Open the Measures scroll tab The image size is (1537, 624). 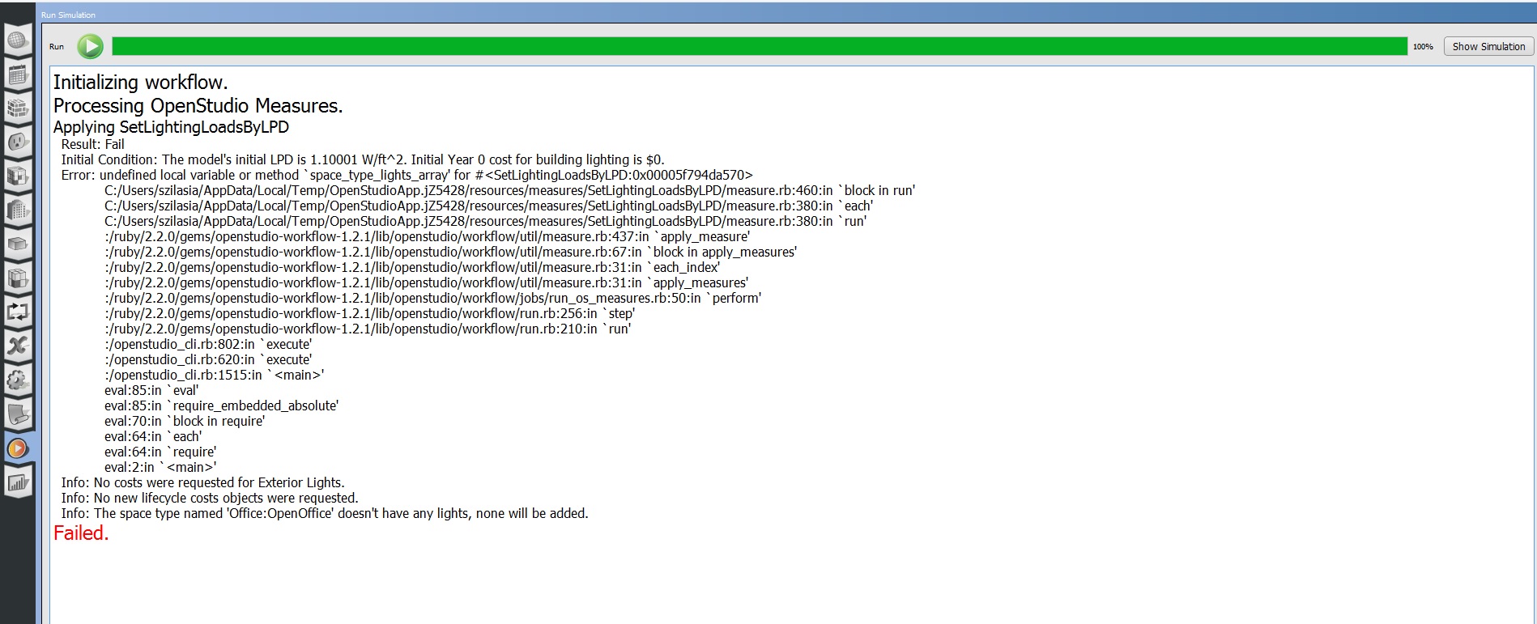(x=18, y=414)
